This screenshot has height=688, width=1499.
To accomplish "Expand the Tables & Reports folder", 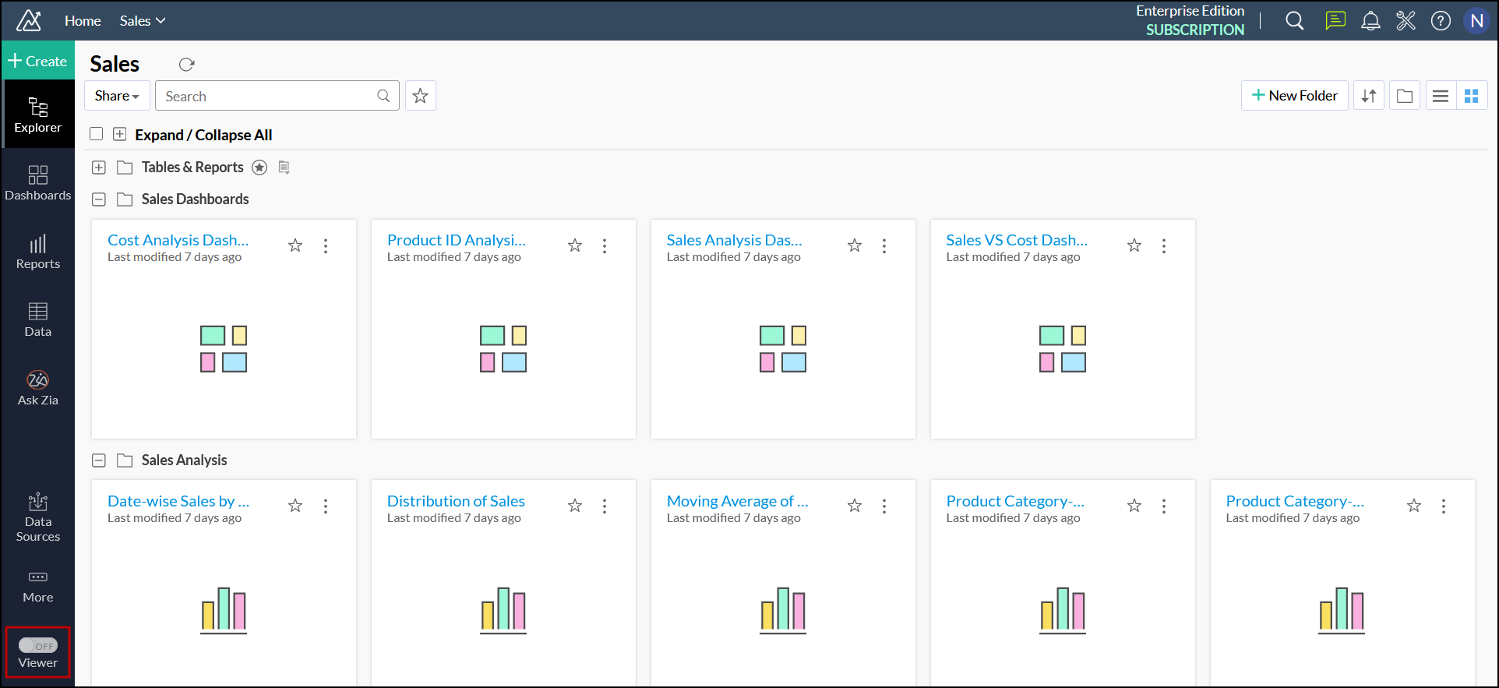I will click(x=99, y=168).
